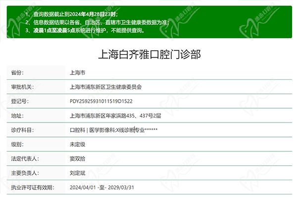Select the value 上海市
297x198 pixels.
point(78,73)
